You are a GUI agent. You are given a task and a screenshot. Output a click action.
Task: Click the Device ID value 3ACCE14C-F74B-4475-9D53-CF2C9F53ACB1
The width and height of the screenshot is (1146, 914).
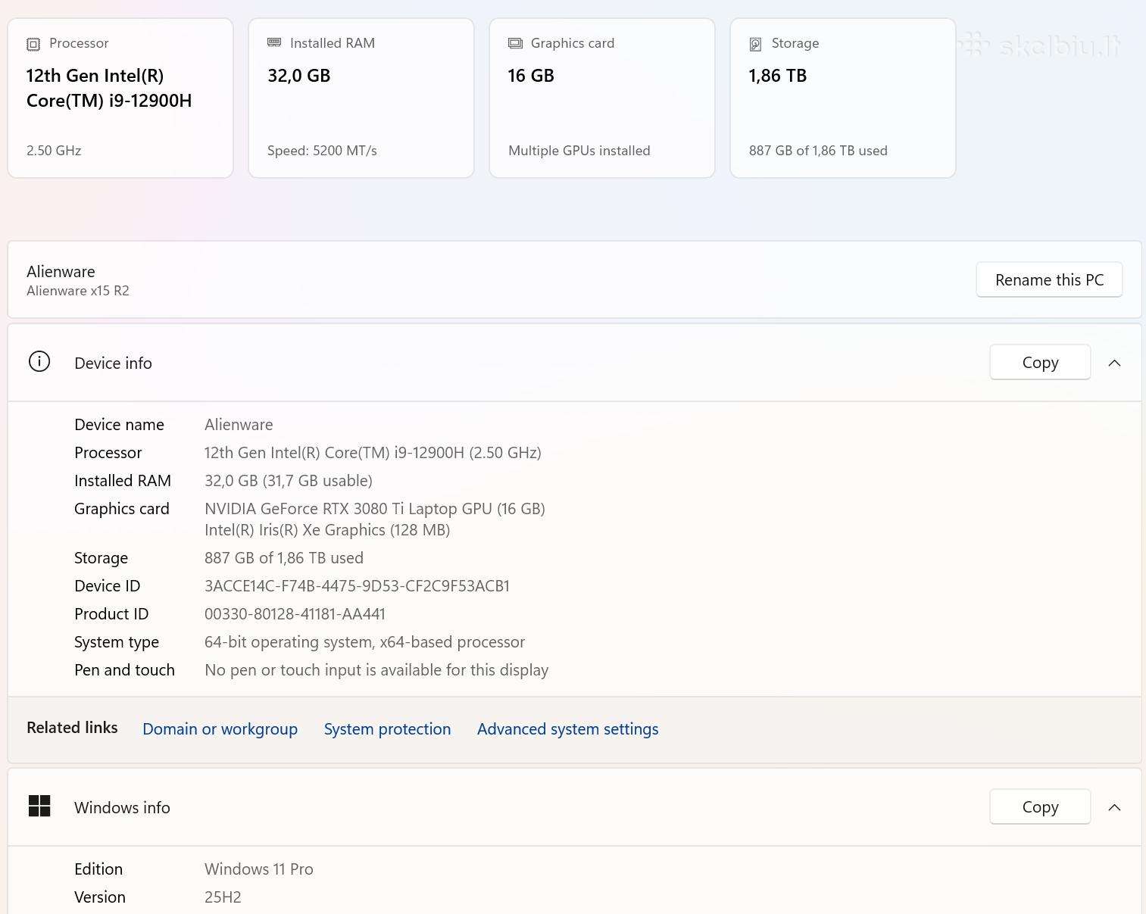coord(357,586)
